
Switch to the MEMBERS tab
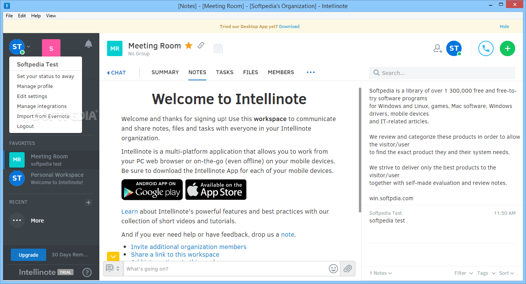click(281, 72)
